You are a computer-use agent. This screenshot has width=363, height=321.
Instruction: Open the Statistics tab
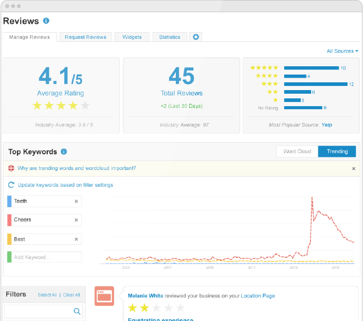coord(170,37)
